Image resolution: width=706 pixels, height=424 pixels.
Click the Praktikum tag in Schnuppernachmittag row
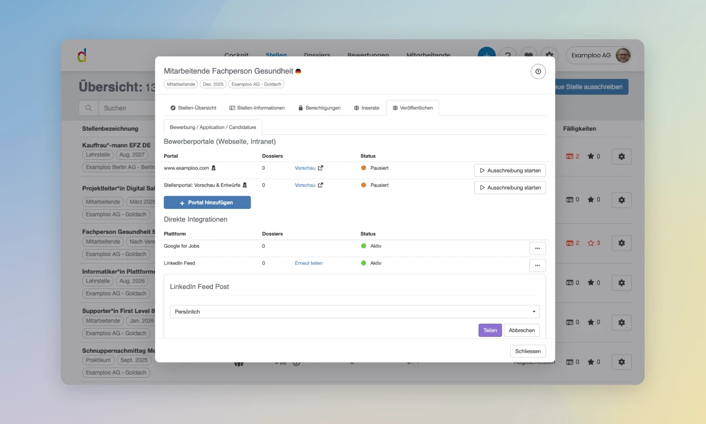(99, 360)
